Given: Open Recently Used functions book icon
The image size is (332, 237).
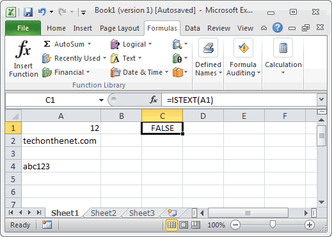Looking at the screenshot, I should click(x=47, y=58).
